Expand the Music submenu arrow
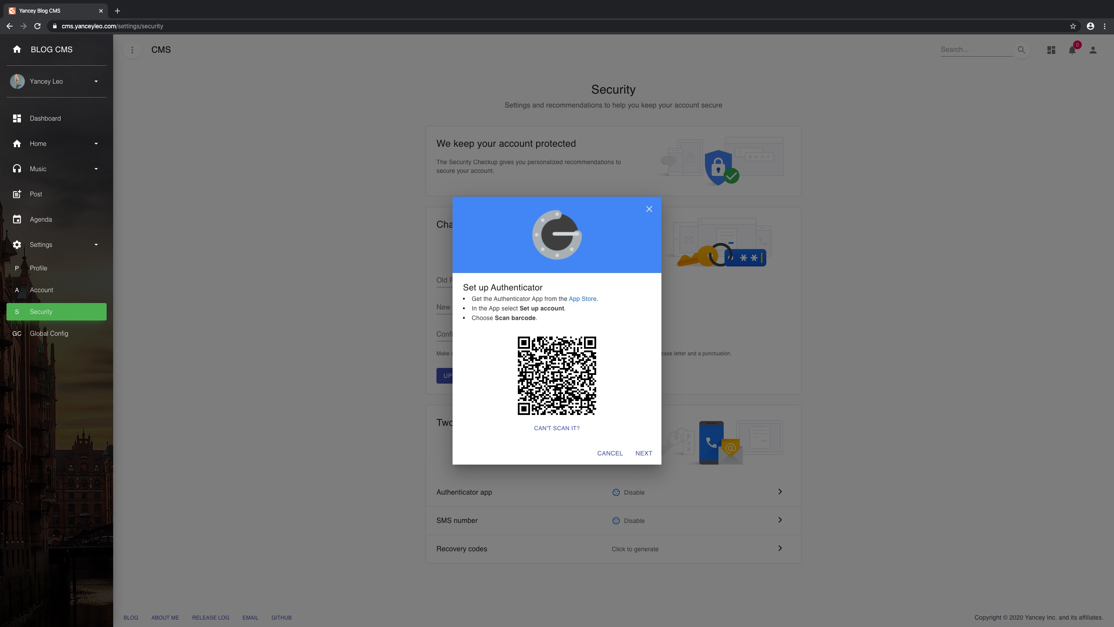This screenshot has height=627, width=1114. pos(96,169)
